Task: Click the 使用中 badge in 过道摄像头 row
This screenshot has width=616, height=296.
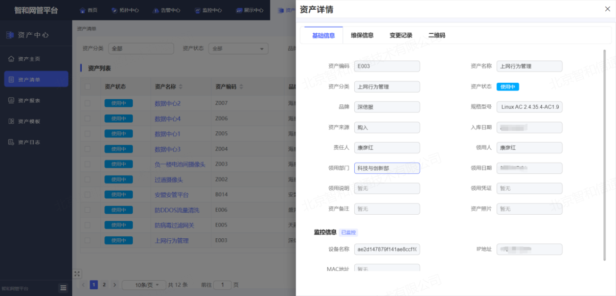Action: tap(119, 179)
